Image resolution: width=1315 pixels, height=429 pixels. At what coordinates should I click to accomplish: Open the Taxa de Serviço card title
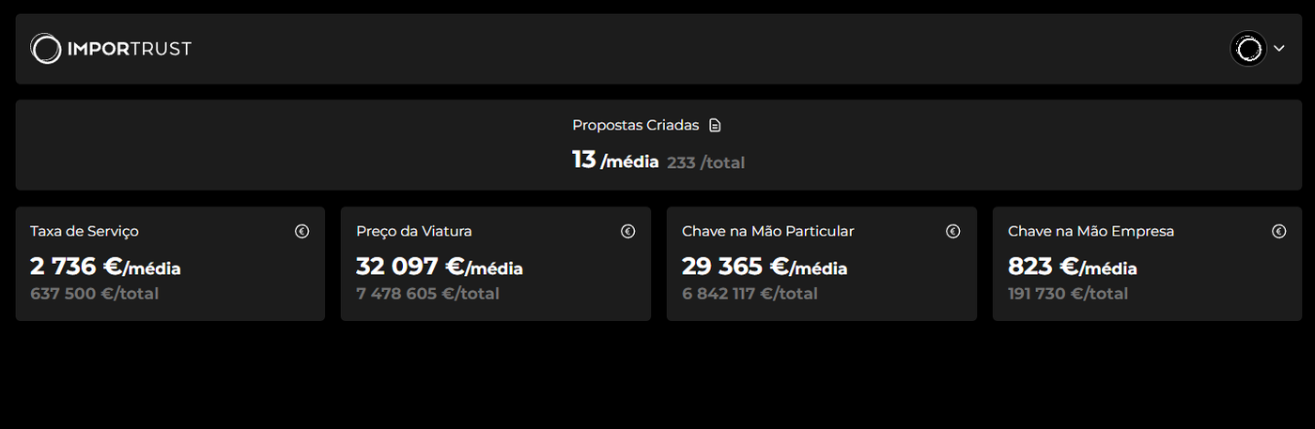[85, 231]
